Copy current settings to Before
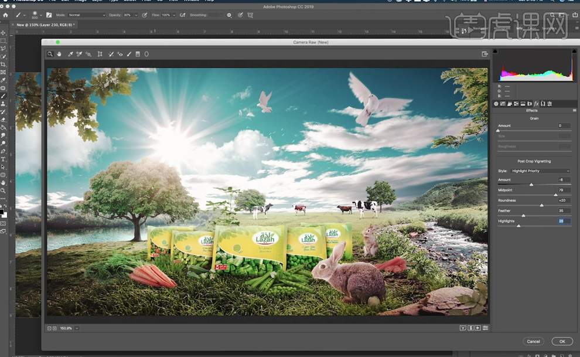 point(478,328)
